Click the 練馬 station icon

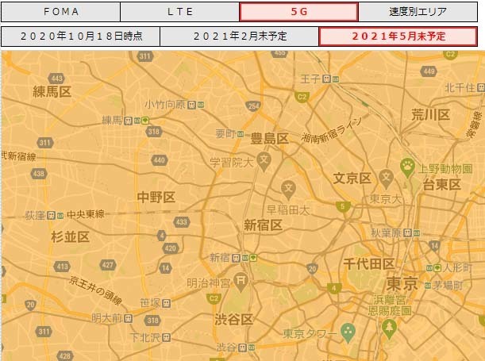[128, 121]
